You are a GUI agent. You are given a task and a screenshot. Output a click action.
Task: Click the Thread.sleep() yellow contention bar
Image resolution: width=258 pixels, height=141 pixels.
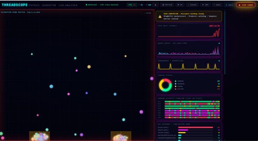(182, 133)
